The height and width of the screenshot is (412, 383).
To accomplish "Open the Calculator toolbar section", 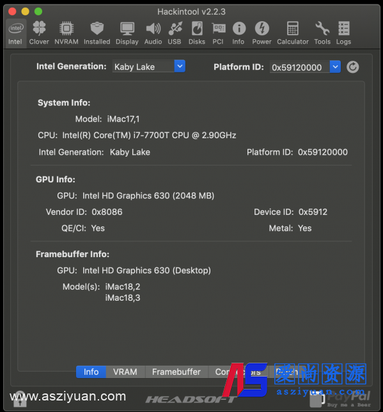I will click(293, 34).
